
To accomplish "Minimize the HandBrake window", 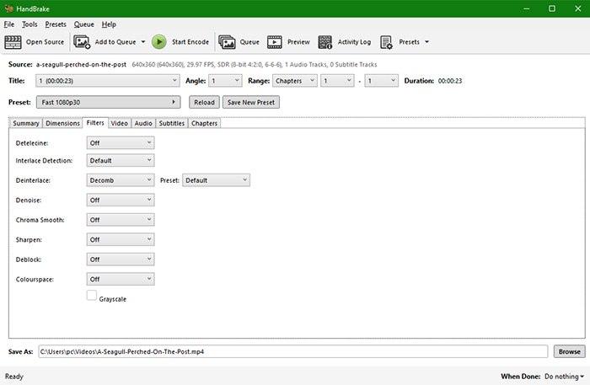I will coord(527,8).
